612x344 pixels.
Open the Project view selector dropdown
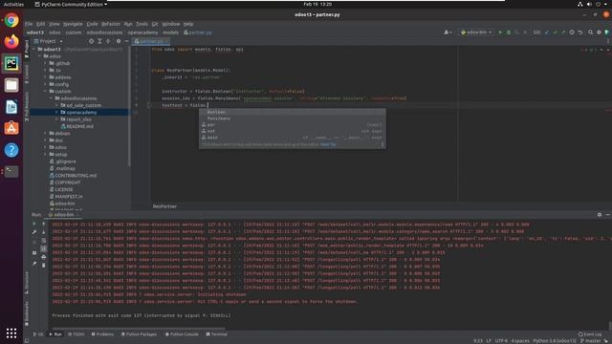48,41
